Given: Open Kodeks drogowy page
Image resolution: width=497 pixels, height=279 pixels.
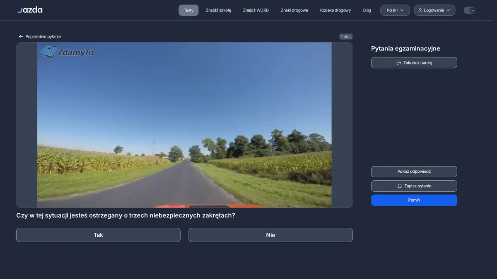Looking at the screenshot, I should pyautogui.click(x=335, y=10).
